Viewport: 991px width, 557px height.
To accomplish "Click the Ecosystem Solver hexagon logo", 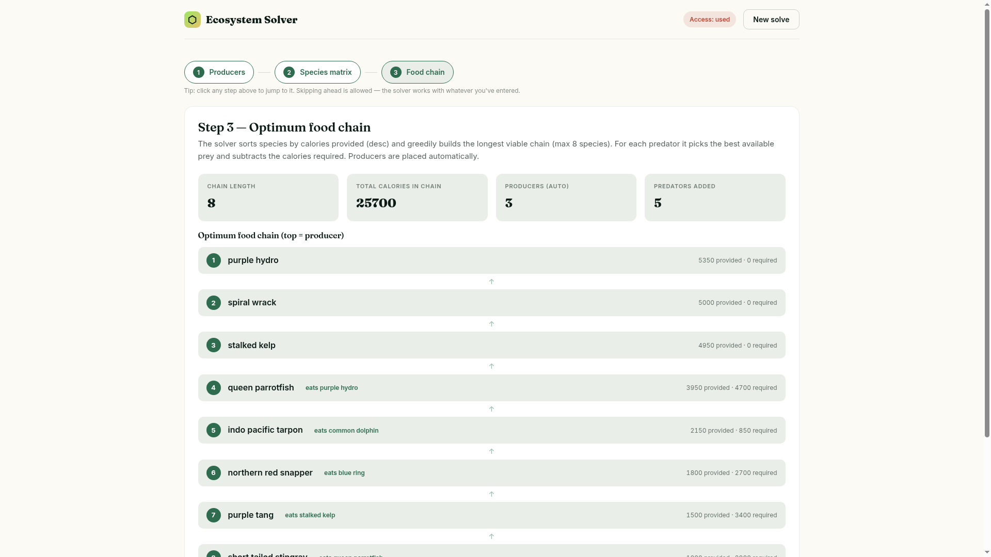I will tap(192, 20).
